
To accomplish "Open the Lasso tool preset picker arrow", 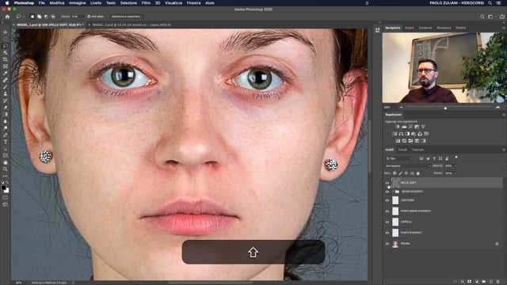I will (24, 17).
